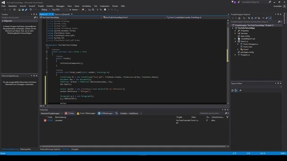Click the Projektmappen-Explorer search field
The width and height of the screenshot is (287, 161).
pyautogui.click(x=254, y=22)
